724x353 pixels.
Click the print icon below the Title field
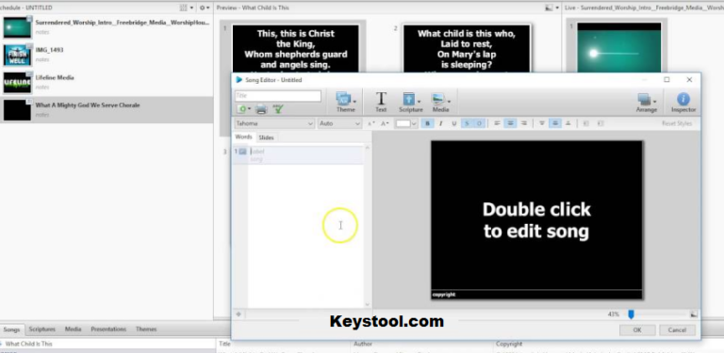coord(261,109)
